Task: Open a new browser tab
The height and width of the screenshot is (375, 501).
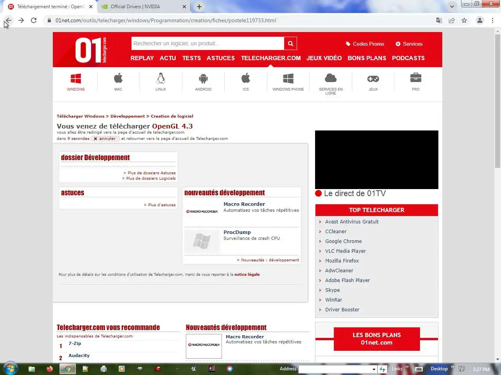Action: 199,7
